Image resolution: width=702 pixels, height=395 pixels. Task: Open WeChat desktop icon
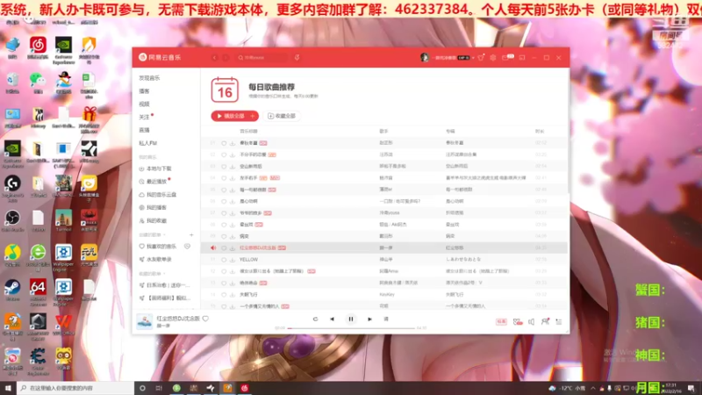click(38, 83)
